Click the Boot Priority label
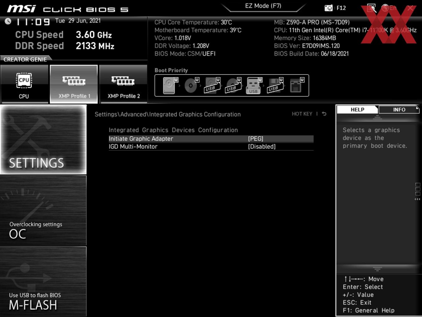The height and width of the screenshot is (317, 422). (x=171, y=70)
